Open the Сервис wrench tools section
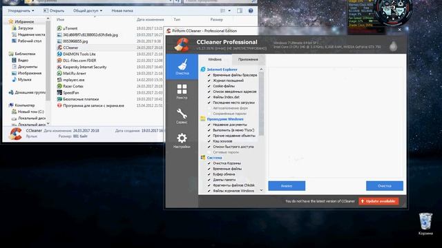 point(182,116)
